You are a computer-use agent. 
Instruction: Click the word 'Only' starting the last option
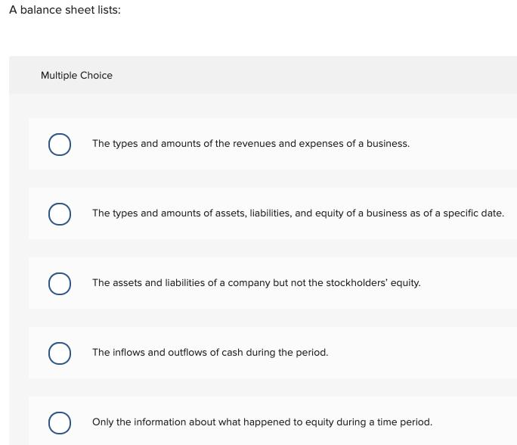(x=102, y=422)
